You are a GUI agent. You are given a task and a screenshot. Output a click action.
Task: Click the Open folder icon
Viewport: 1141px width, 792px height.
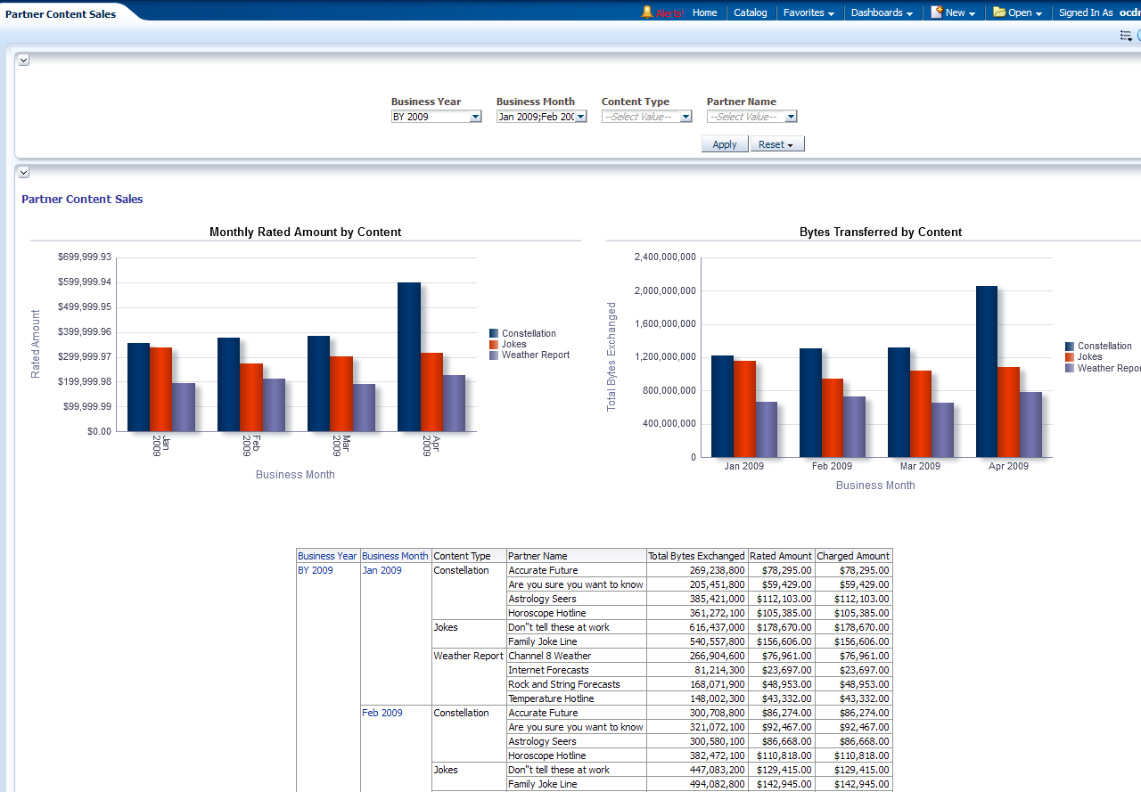pyautogui.click(x=999, y=12)
